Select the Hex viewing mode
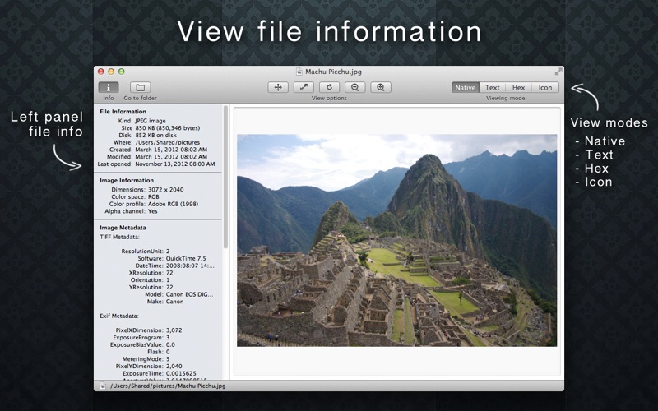This screenshot has height=411, width=658. tap(518, 87)
